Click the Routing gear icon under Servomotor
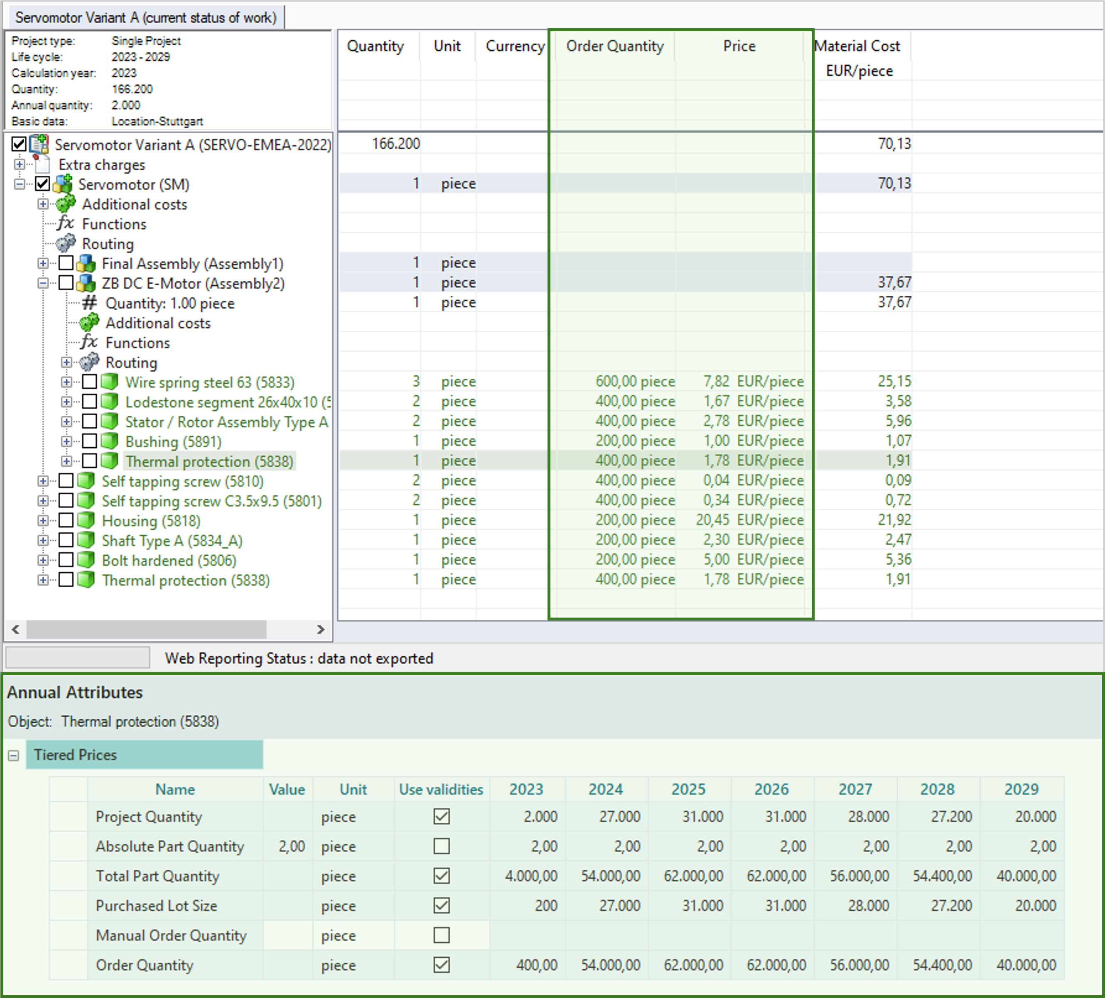The image size is (1105, 998). [66, 243]
